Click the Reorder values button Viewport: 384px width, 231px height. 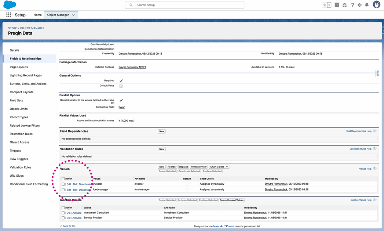tap(172, 167)
